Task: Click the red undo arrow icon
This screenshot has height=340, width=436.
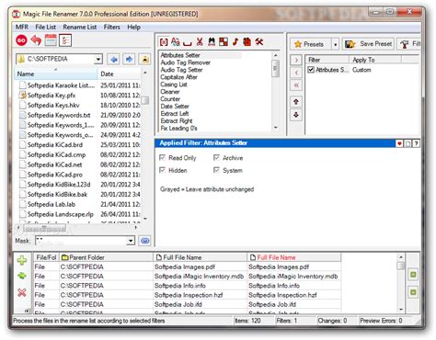Action: (36, 40)
